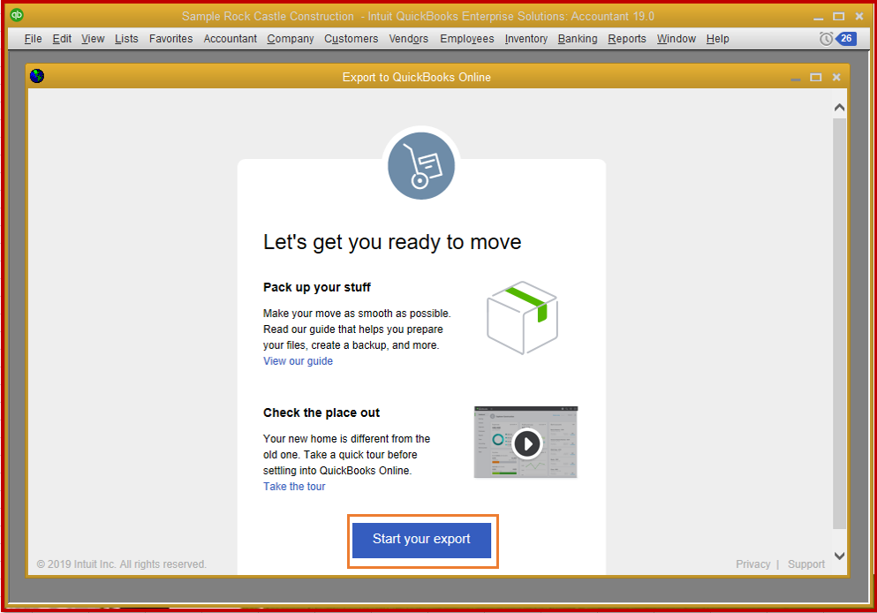Click the scrollbar down arrow

(x=839, y=556)
